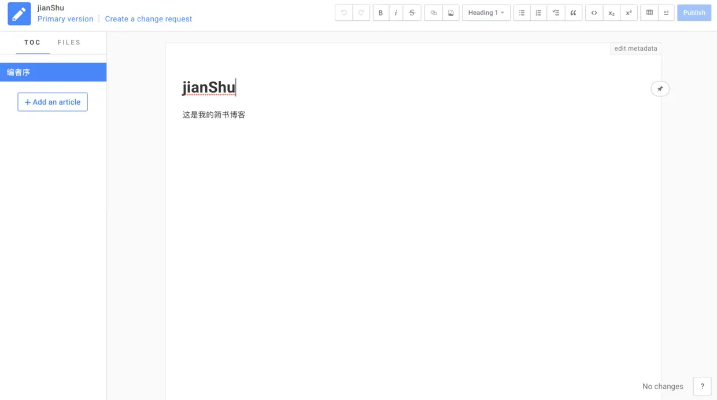Image resolution: width=717 pixels, height=400 pixels.
Task: Open Create a change request link
Action: pos(149,19)
